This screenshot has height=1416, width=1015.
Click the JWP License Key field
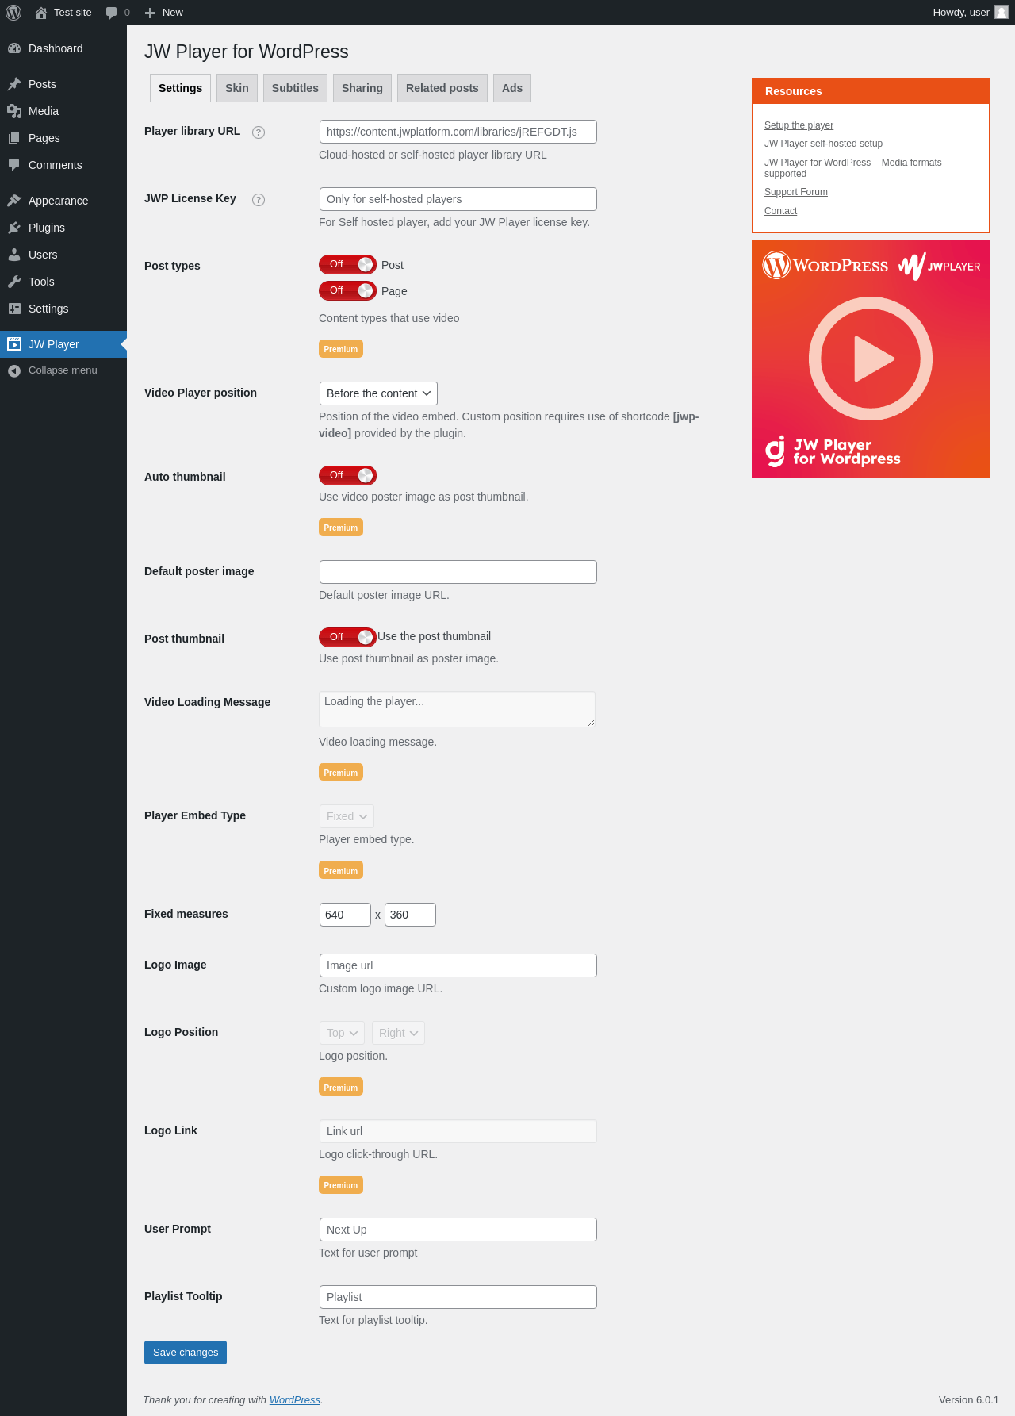click(458, 199)
